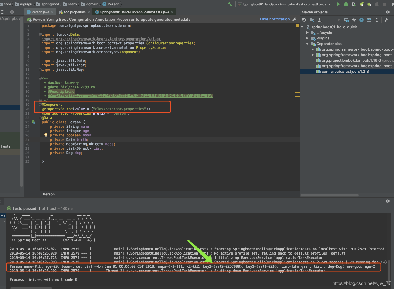Screen dimensions: 394x289
Task: Open Maven settings wrench icon
Action: [386, 20]
